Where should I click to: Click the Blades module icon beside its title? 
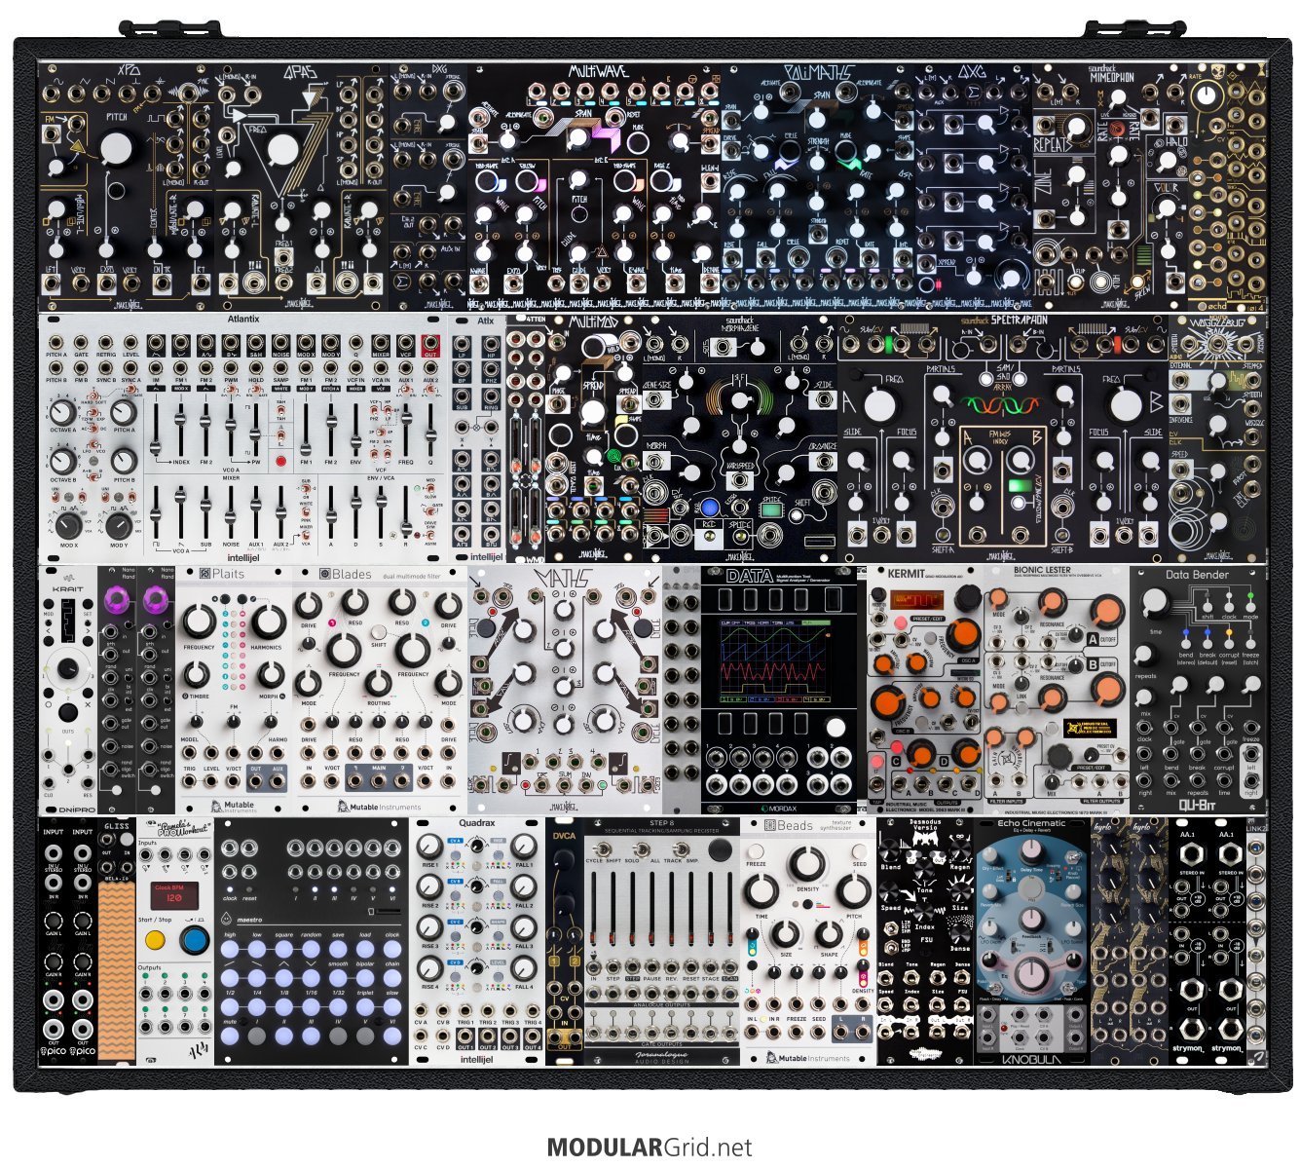point(324,574)
